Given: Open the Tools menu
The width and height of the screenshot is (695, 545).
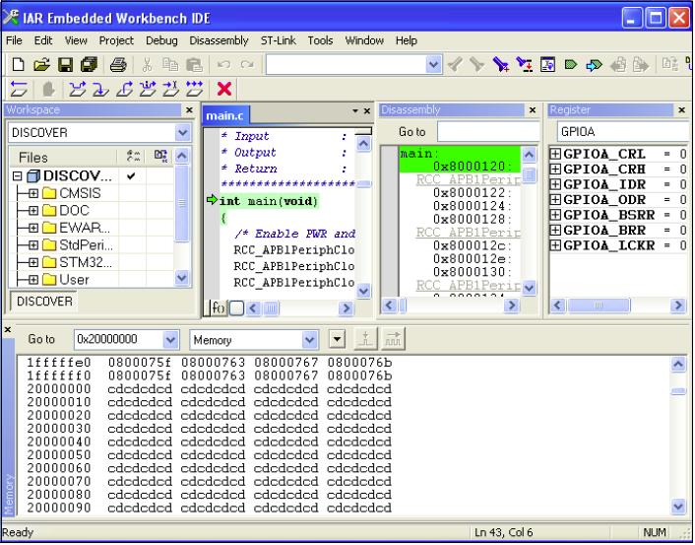Looking at the screenshot, I should [x=320, y=40].
